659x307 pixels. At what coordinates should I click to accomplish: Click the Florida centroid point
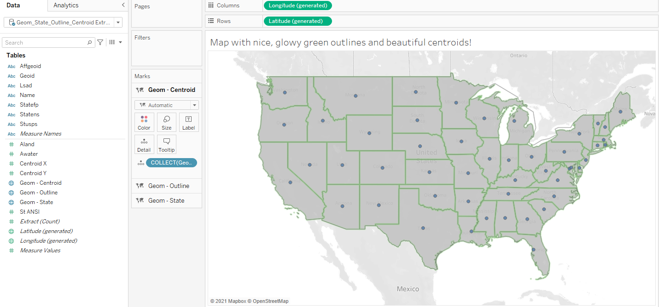click(533, 250)
